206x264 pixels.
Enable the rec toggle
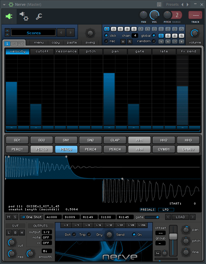click(107, 41)
